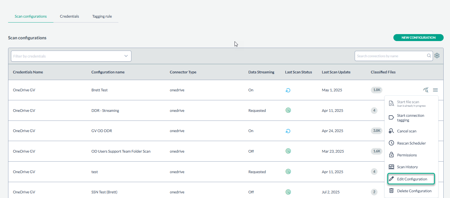Click the Last Scan Update column header

[336, 72]
